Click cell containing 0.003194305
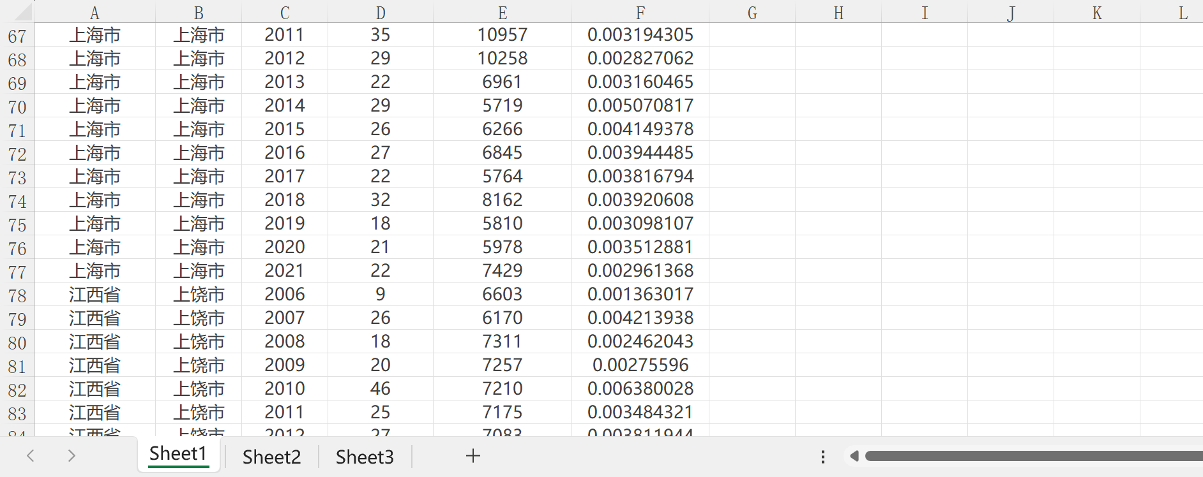The height and width of the screenshot is (477, 1203). [640, 34]
